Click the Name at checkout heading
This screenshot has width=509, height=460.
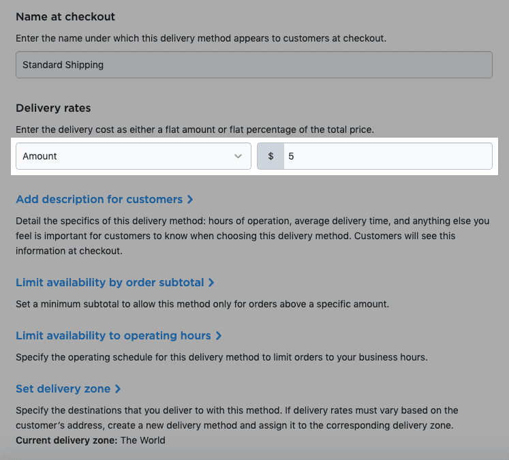65,16
